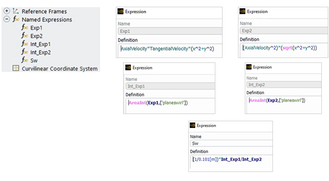The height and width of the screenshot is (181, 329).
Task: Click the Sw Name input field
Action: click(x=231, y=143)
